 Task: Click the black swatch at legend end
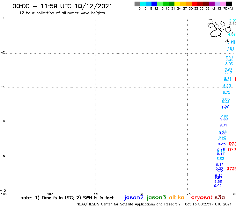click(x=229, y=4)
